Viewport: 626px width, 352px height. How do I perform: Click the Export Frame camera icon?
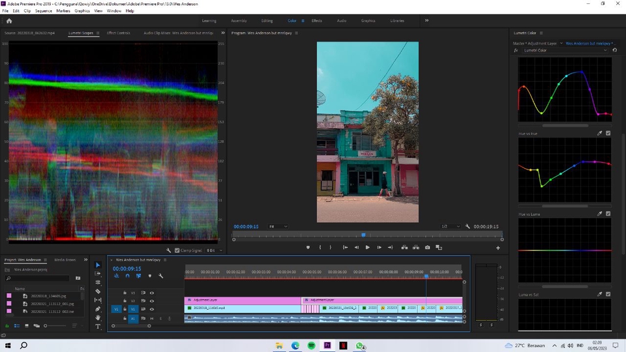pyautogui.click(x=427, y=248)
